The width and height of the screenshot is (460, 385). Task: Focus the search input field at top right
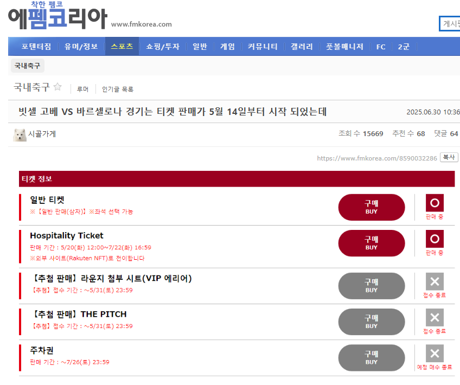450,23
